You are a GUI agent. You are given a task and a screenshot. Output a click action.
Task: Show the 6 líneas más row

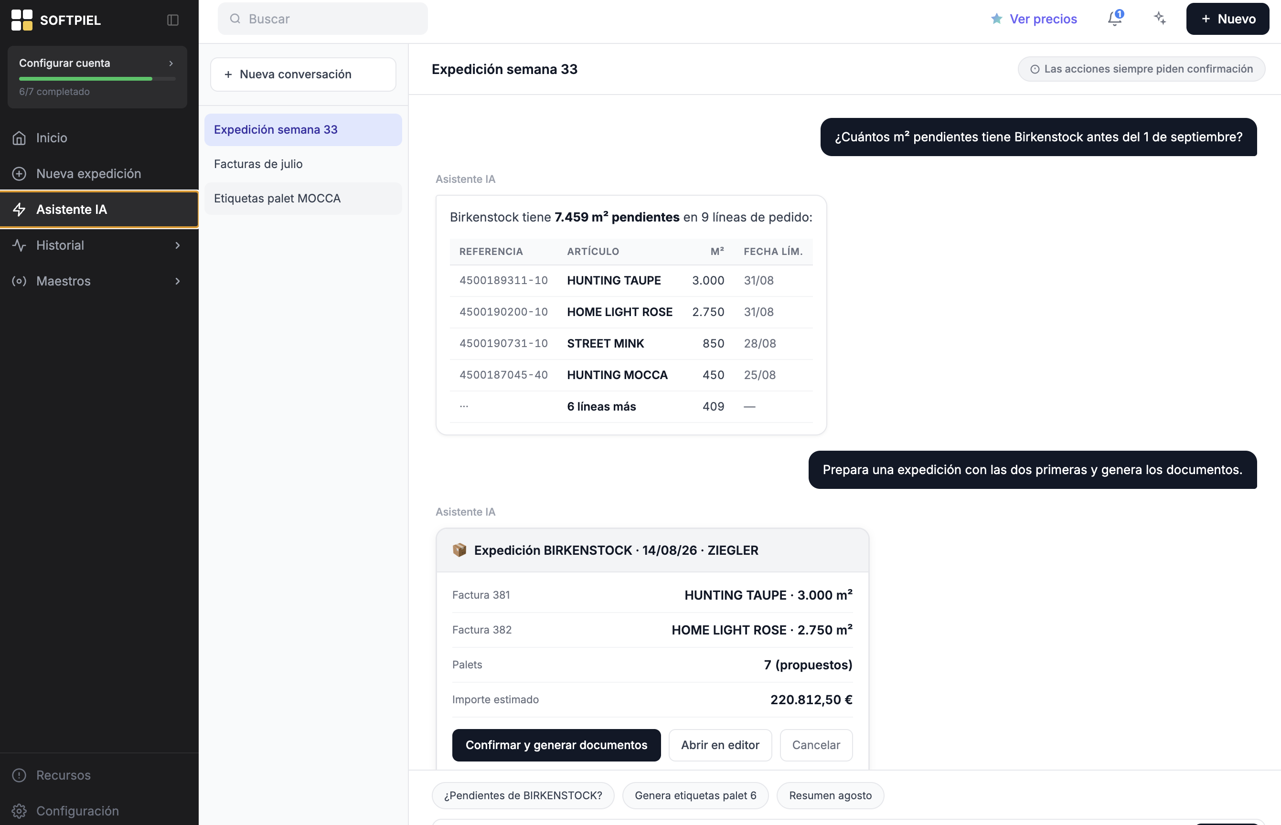click(x=631, y=407)
